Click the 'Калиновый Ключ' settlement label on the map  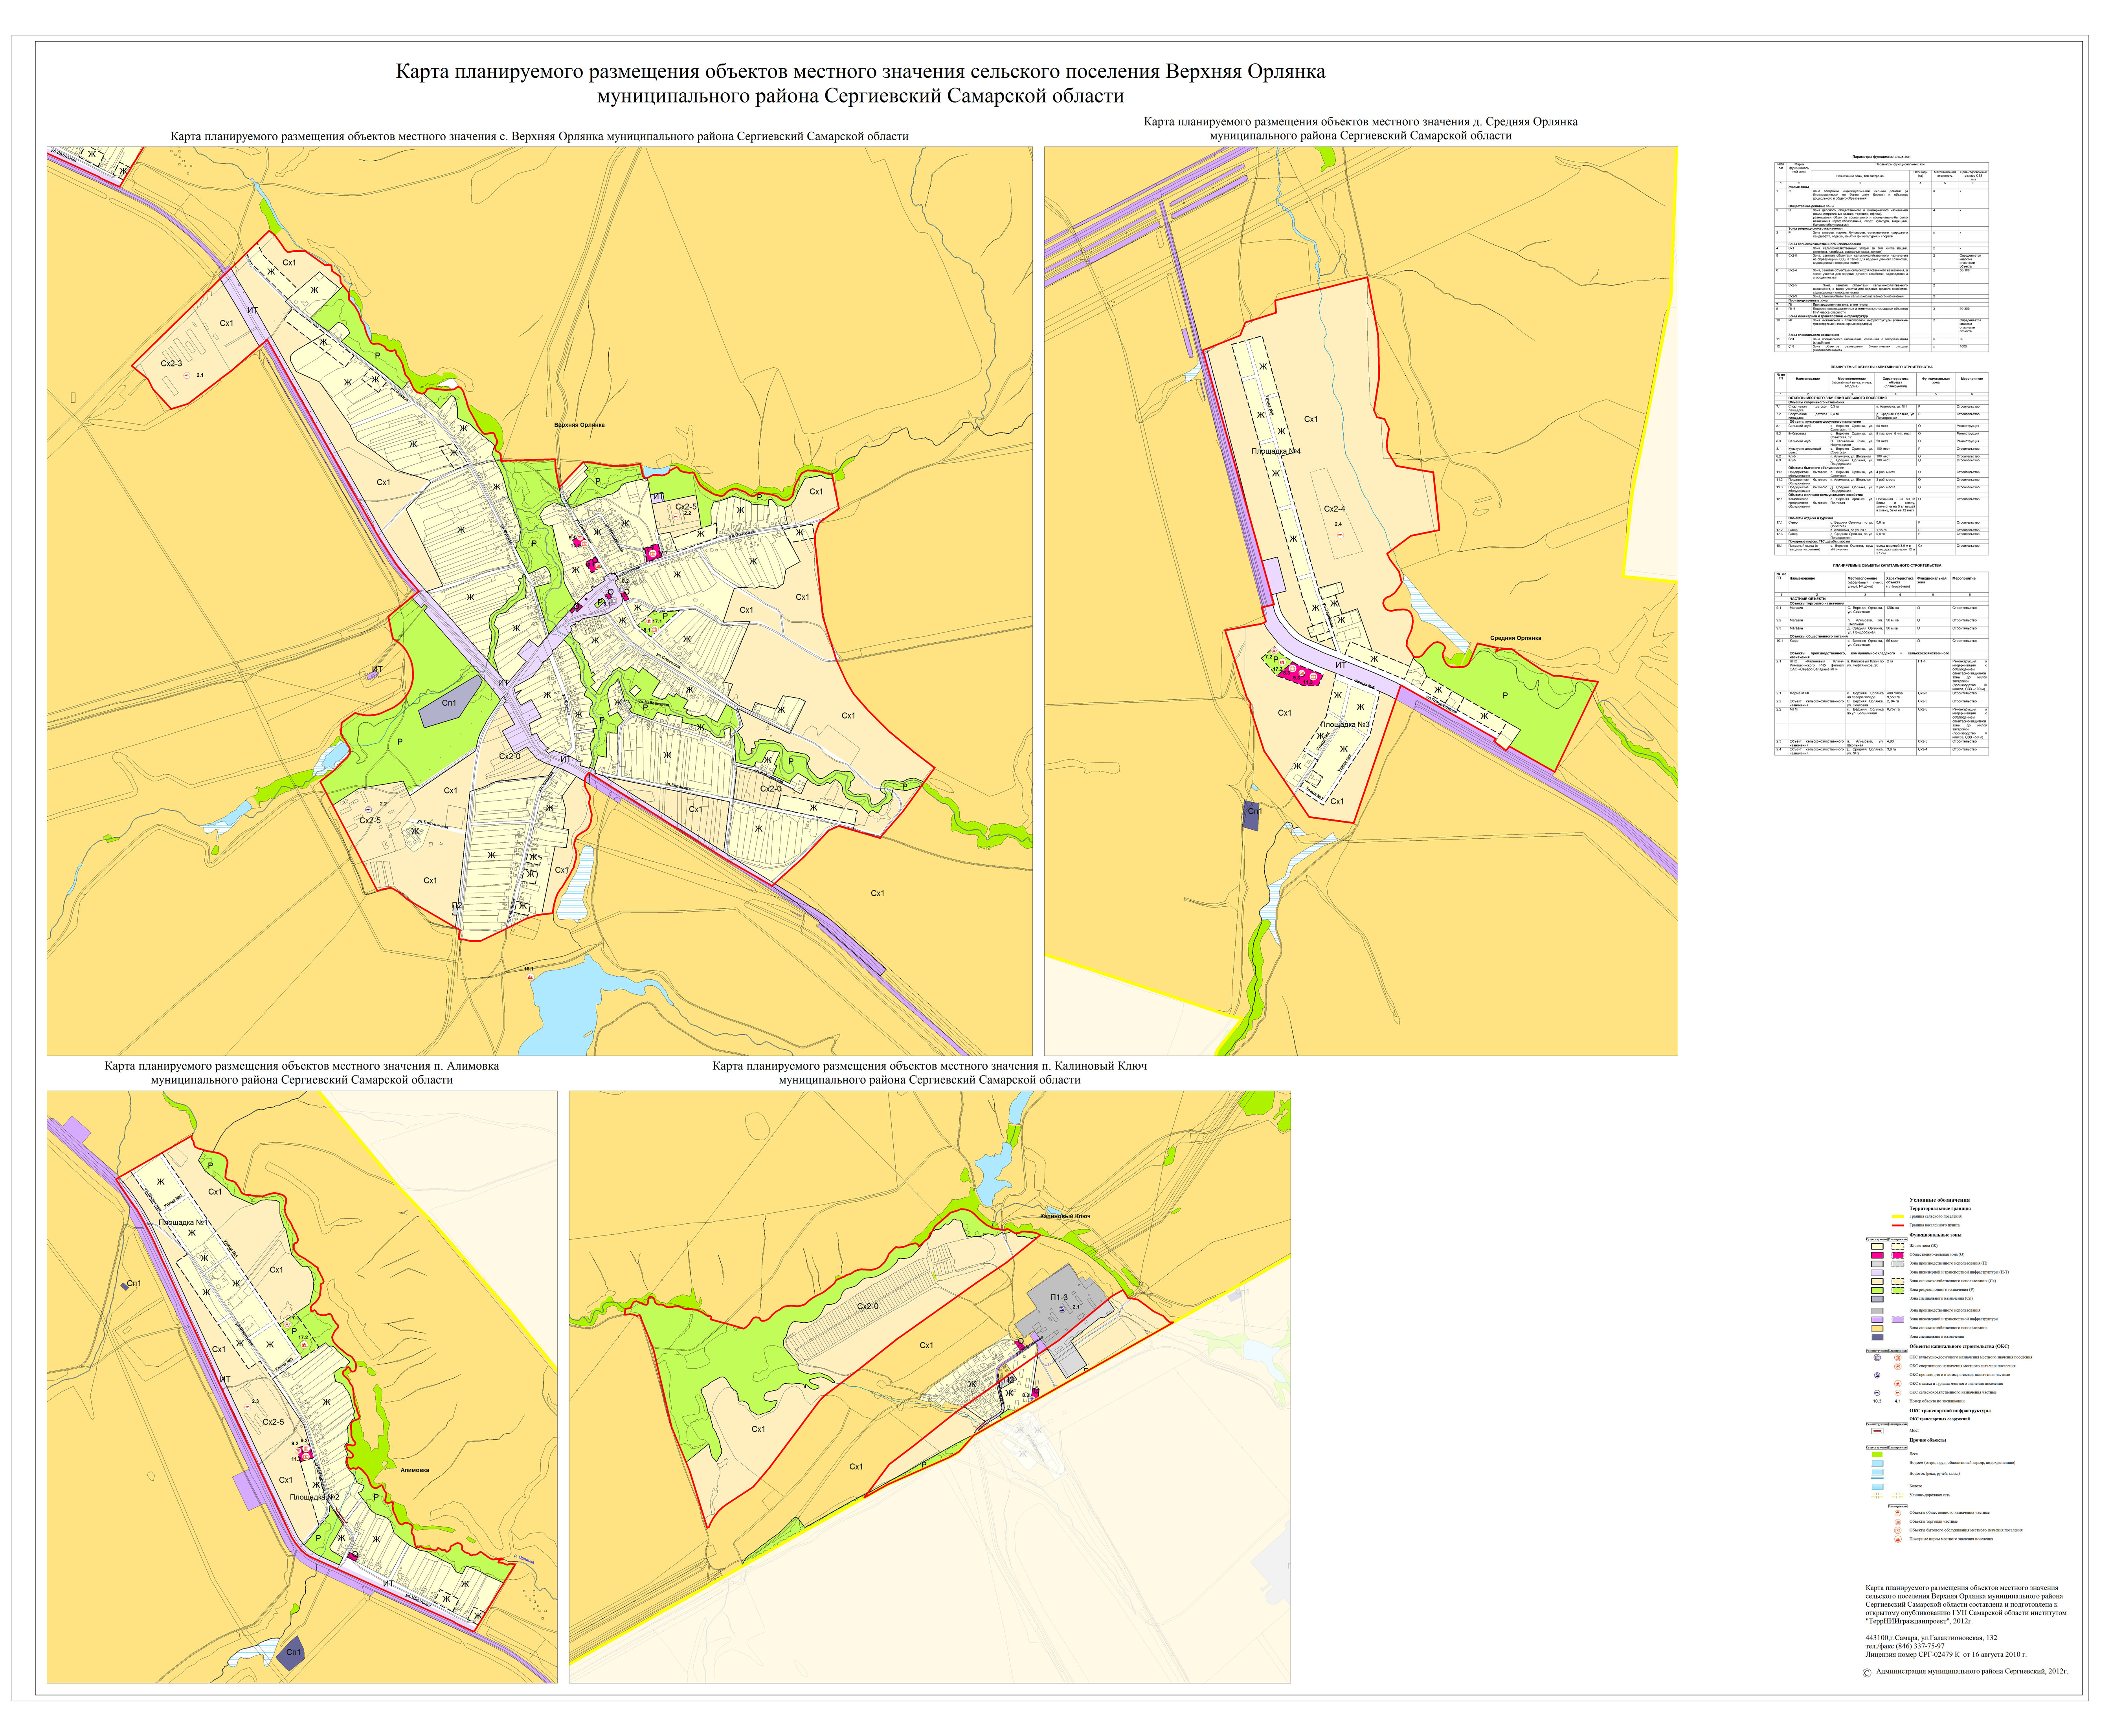coord(1065,1216)
